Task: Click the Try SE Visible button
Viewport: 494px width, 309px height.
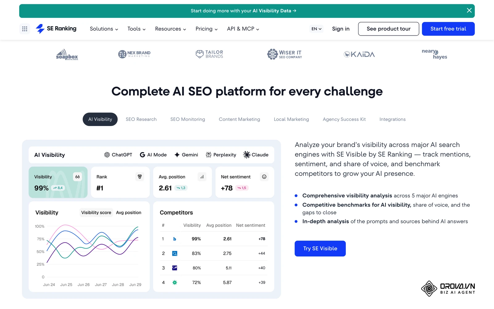Action: (320, 248)
